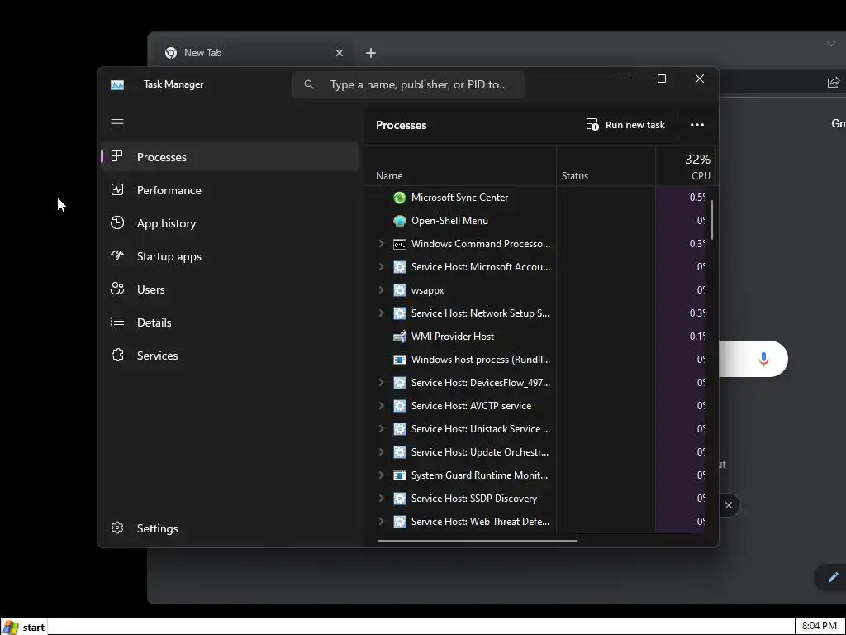Go to the Startup apps page
Screen dimensions: 846x635
[x=230, y=256]
